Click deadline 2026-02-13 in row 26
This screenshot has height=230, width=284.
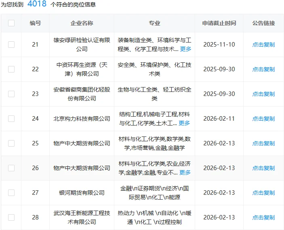click(x=219, y=168)
